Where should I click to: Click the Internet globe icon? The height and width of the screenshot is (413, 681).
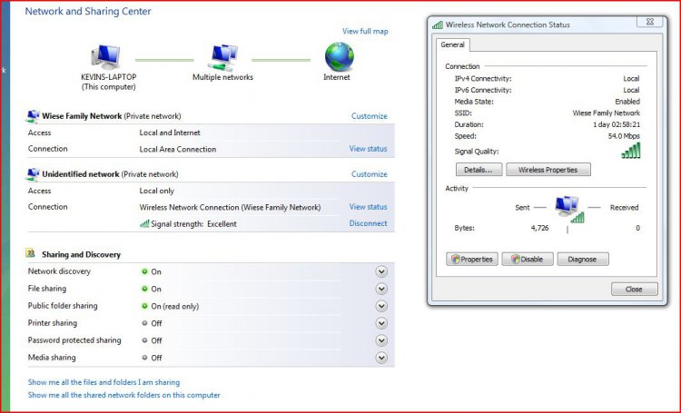coord(339,56)
